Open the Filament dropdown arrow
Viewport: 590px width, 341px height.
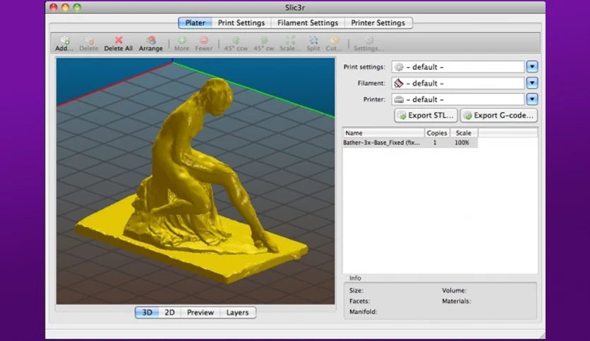click(532, 83)
